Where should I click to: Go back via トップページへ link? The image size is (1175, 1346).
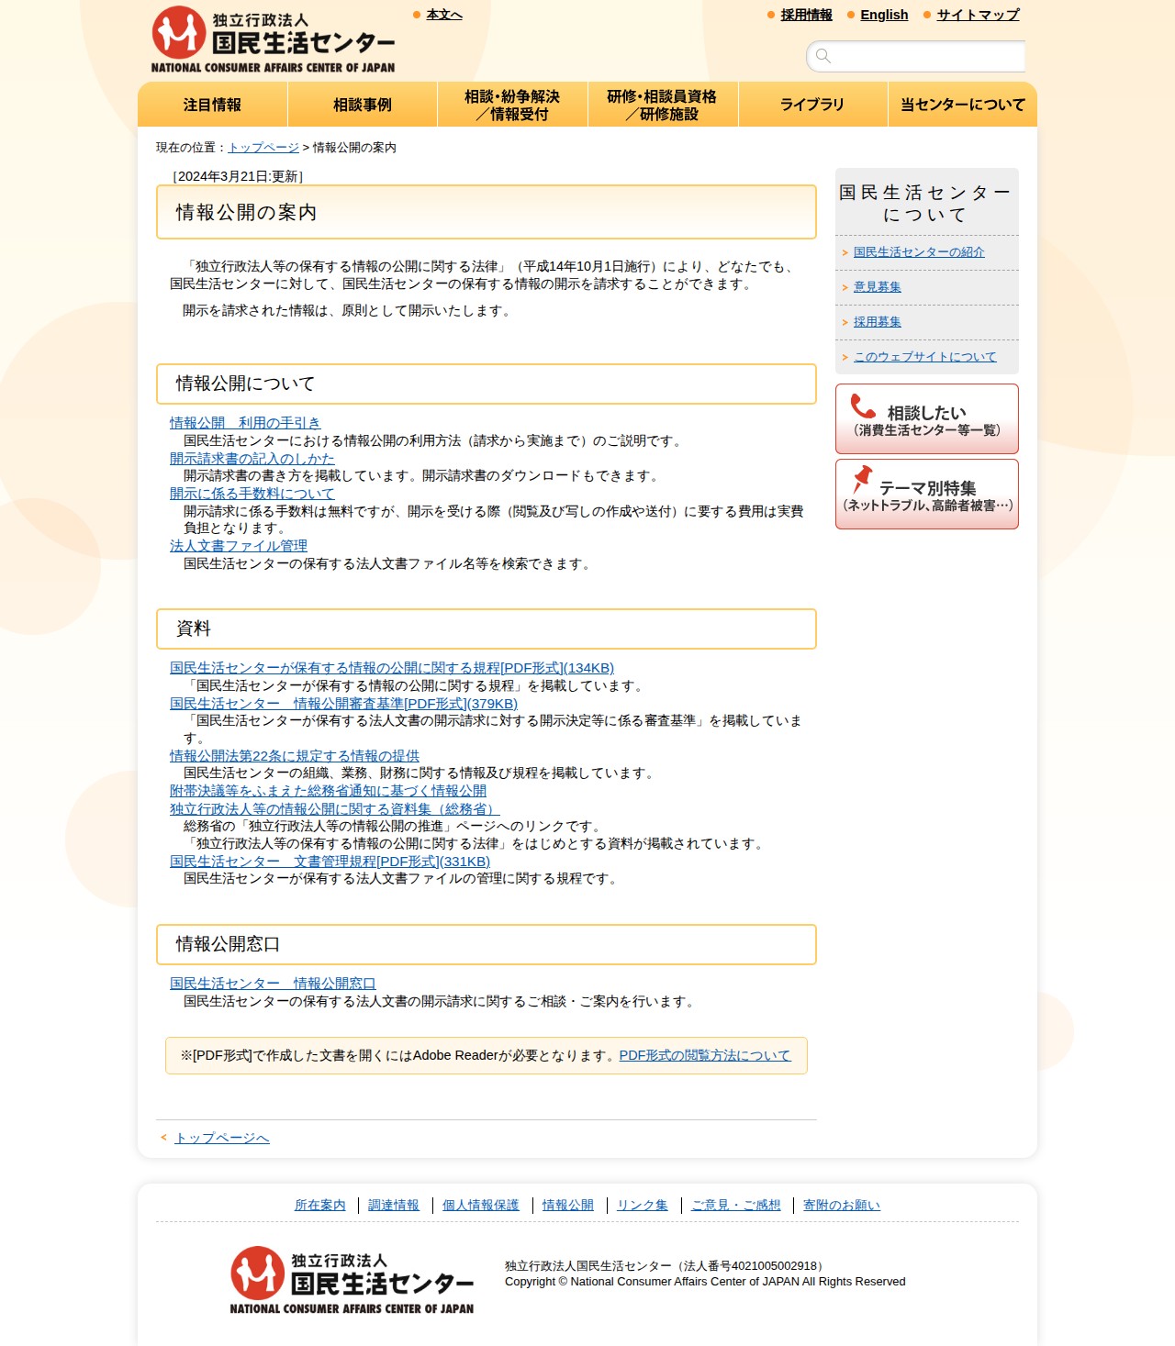222,1138
